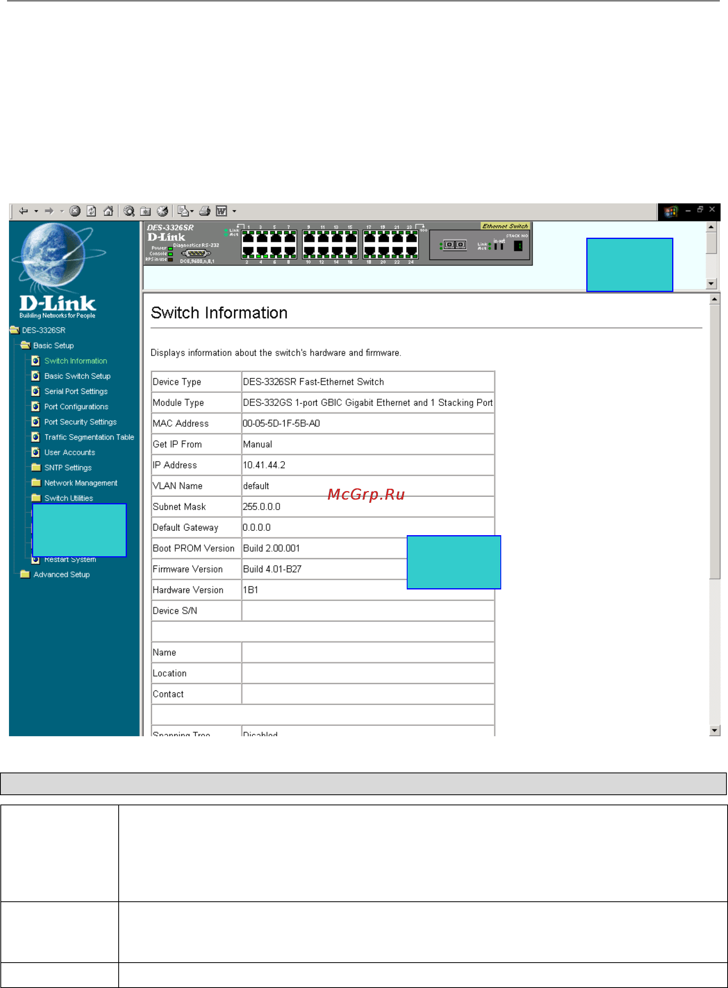The image size is (728, 988).
Task: Click scroll-up arrow of device panel frame
Action: 711,227
